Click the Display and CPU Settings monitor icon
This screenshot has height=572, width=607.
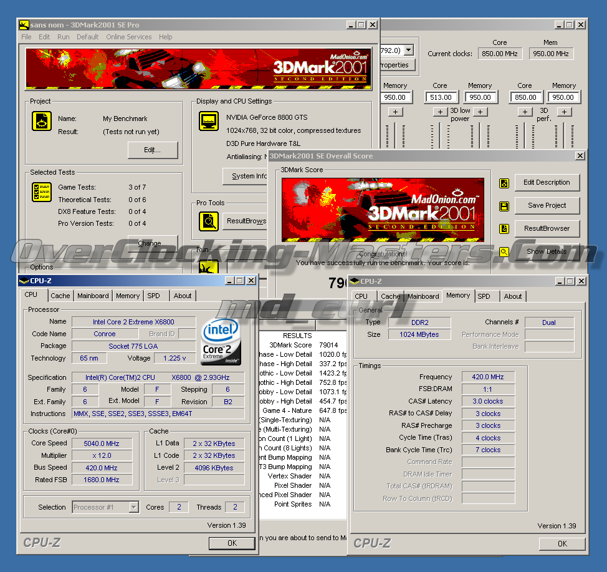click(209, 121)
